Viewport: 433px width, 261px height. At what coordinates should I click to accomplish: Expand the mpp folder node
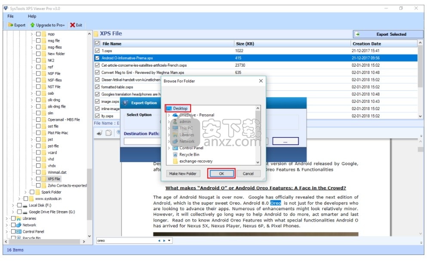coord(32,34)
